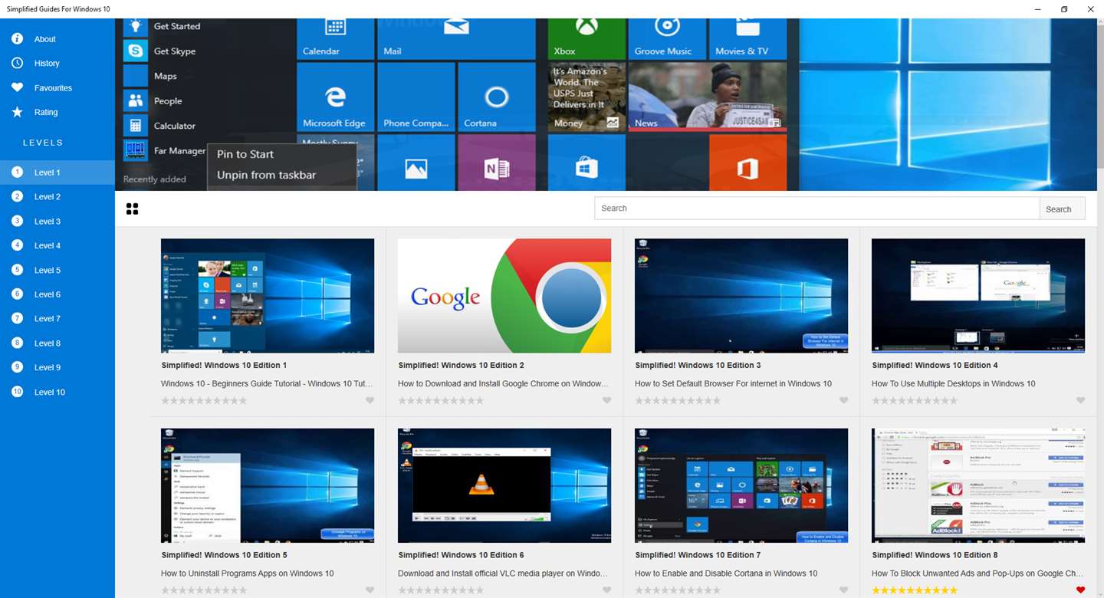Toggle favourite heart under Edition 6 title
The image size is (1104, 598).
click(x=606, y=590)
